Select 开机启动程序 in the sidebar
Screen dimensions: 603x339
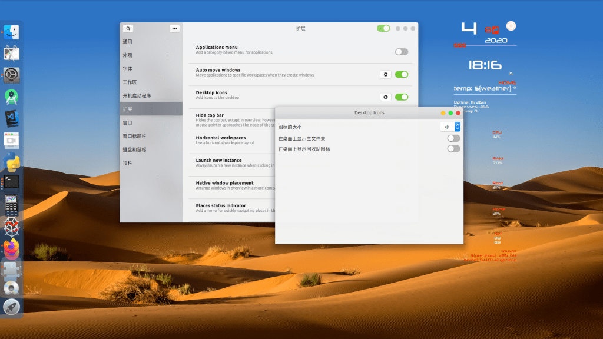pyautogui.click(x=151, y=95)
